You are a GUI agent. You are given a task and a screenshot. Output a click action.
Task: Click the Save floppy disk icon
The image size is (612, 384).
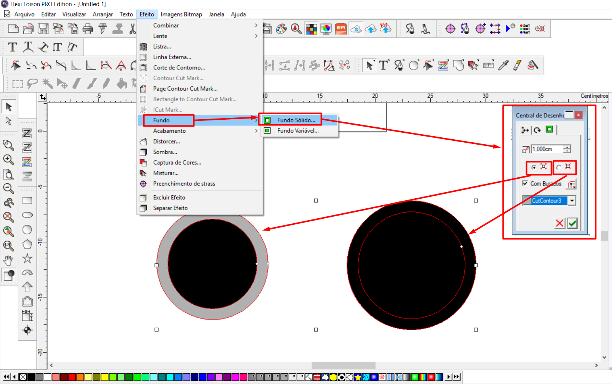[x=43, y=29]
